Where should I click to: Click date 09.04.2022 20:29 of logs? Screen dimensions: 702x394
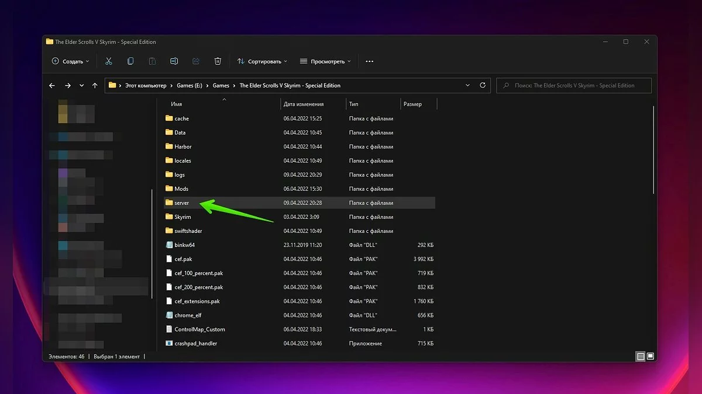pyautogui.click(x=302, y=175)
